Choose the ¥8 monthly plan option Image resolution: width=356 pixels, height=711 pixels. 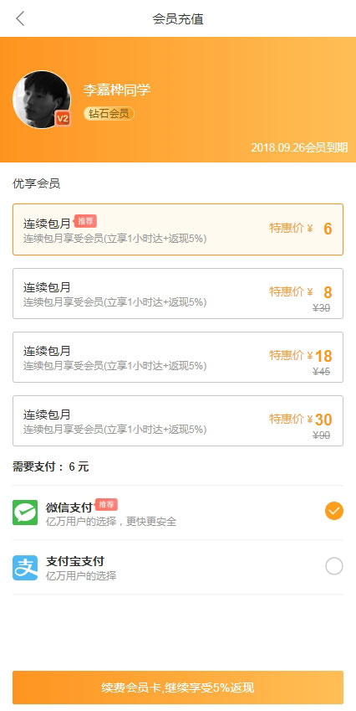click(x=178, y=293)
